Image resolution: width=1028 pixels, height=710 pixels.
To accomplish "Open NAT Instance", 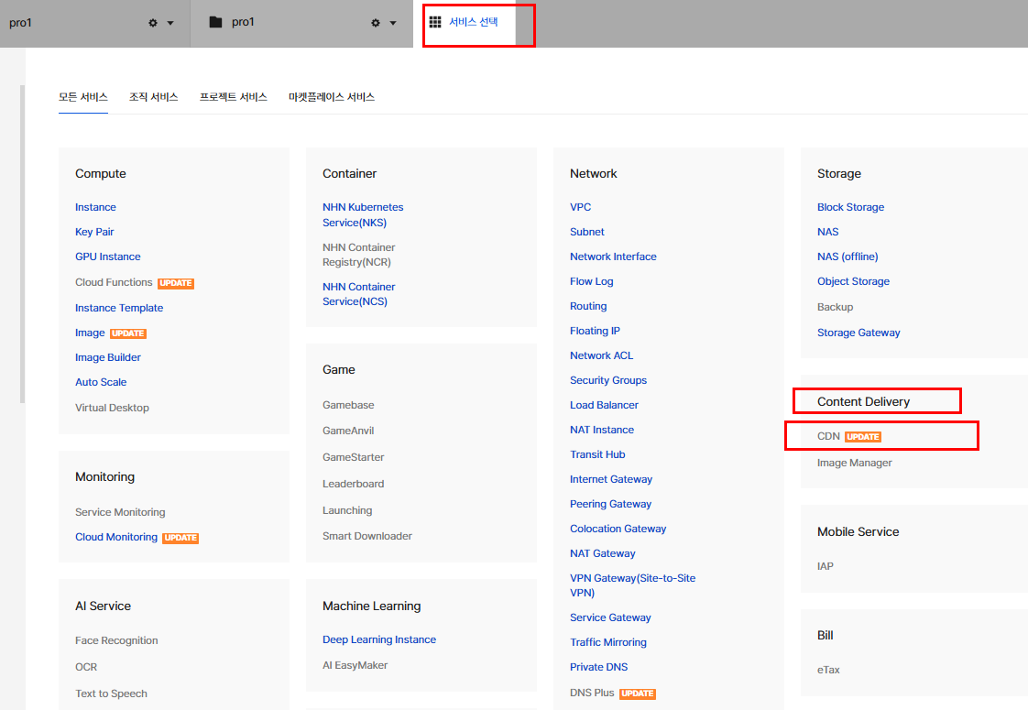I will tap(602, 430).
